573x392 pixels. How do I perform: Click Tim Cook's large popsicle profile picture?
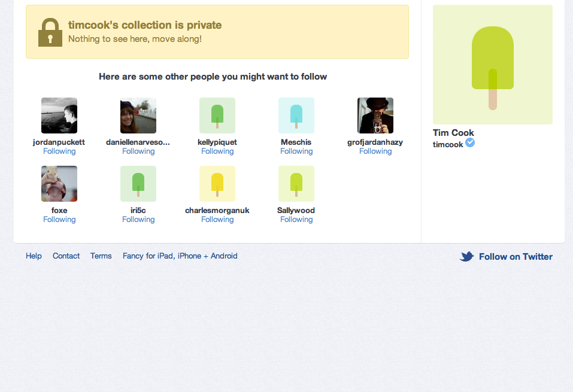click(x=493, y=65)
